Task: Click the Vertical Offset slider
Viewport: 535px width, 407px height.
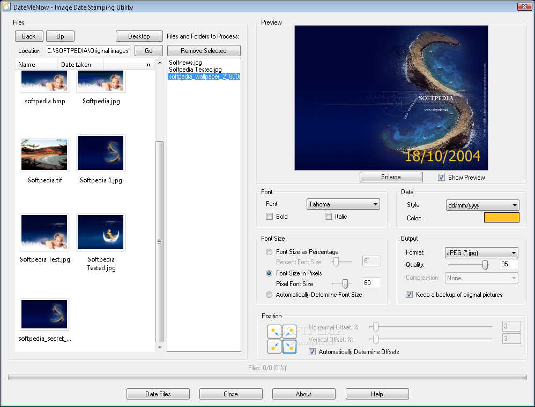Action: (x=376, y=339)
